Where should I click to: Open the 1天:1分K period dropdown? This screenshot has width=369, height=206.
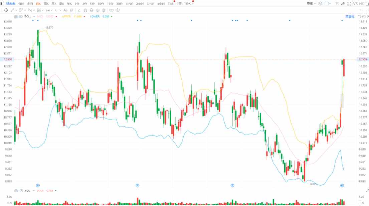tap(185, 4)
